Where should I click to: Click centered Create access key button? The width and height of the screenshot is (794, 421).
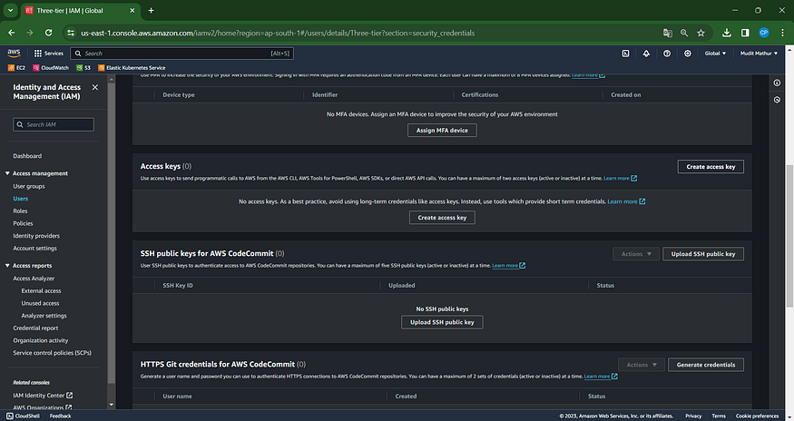tap(442, 218)
